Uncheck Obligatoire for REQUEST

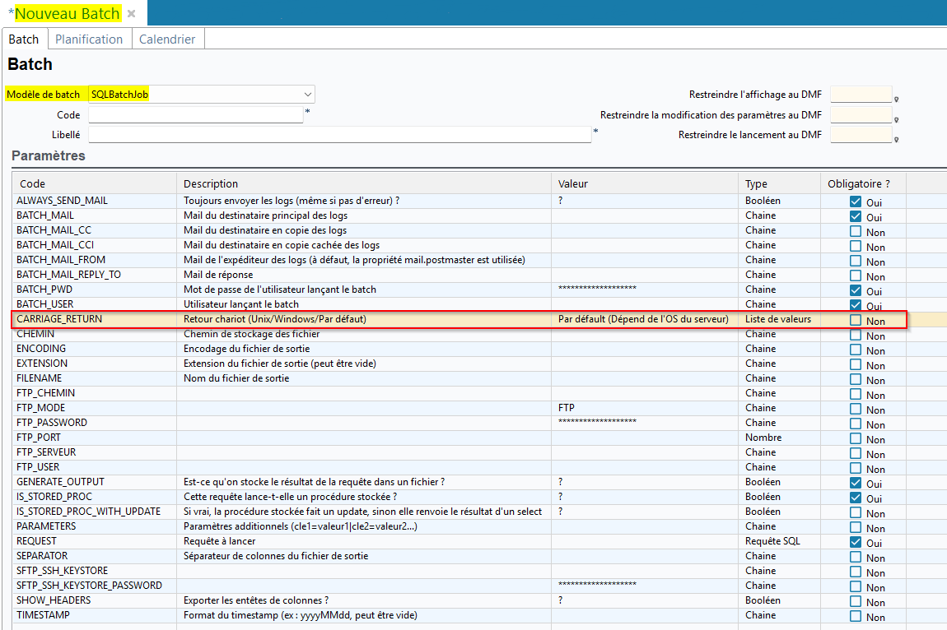pos(856,542)
